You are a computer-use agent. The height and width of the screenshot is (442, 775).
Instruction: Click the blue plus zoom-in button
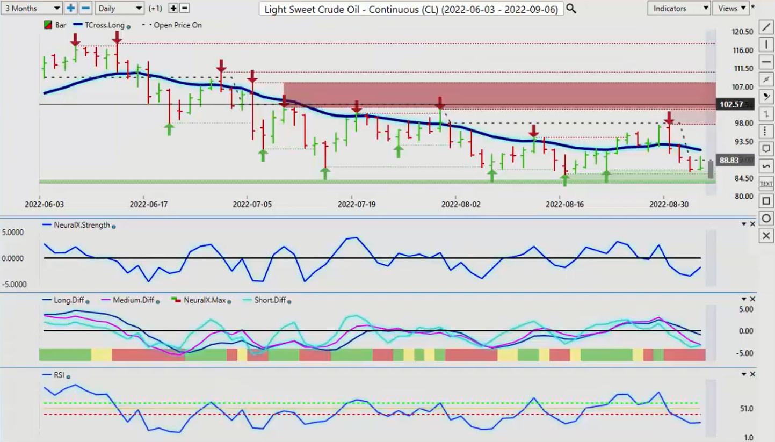(x=71, y=8)
